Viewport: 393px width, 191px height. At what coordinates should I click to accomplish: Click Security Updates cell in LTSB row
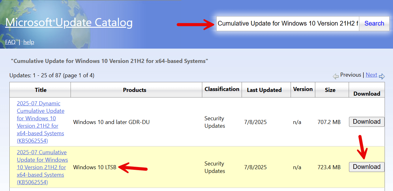[215, 167]
